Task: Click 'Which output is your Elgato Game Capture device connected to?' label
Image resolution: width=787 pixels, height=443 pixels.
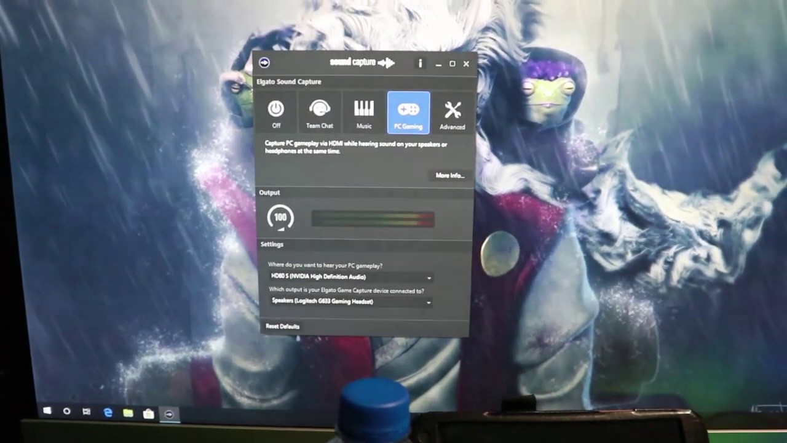Action: [346, 290]
